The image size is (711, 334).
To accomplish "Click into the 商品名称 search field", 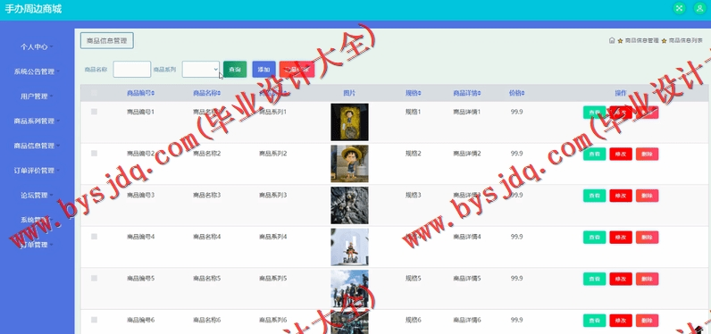I will (132, 70).
